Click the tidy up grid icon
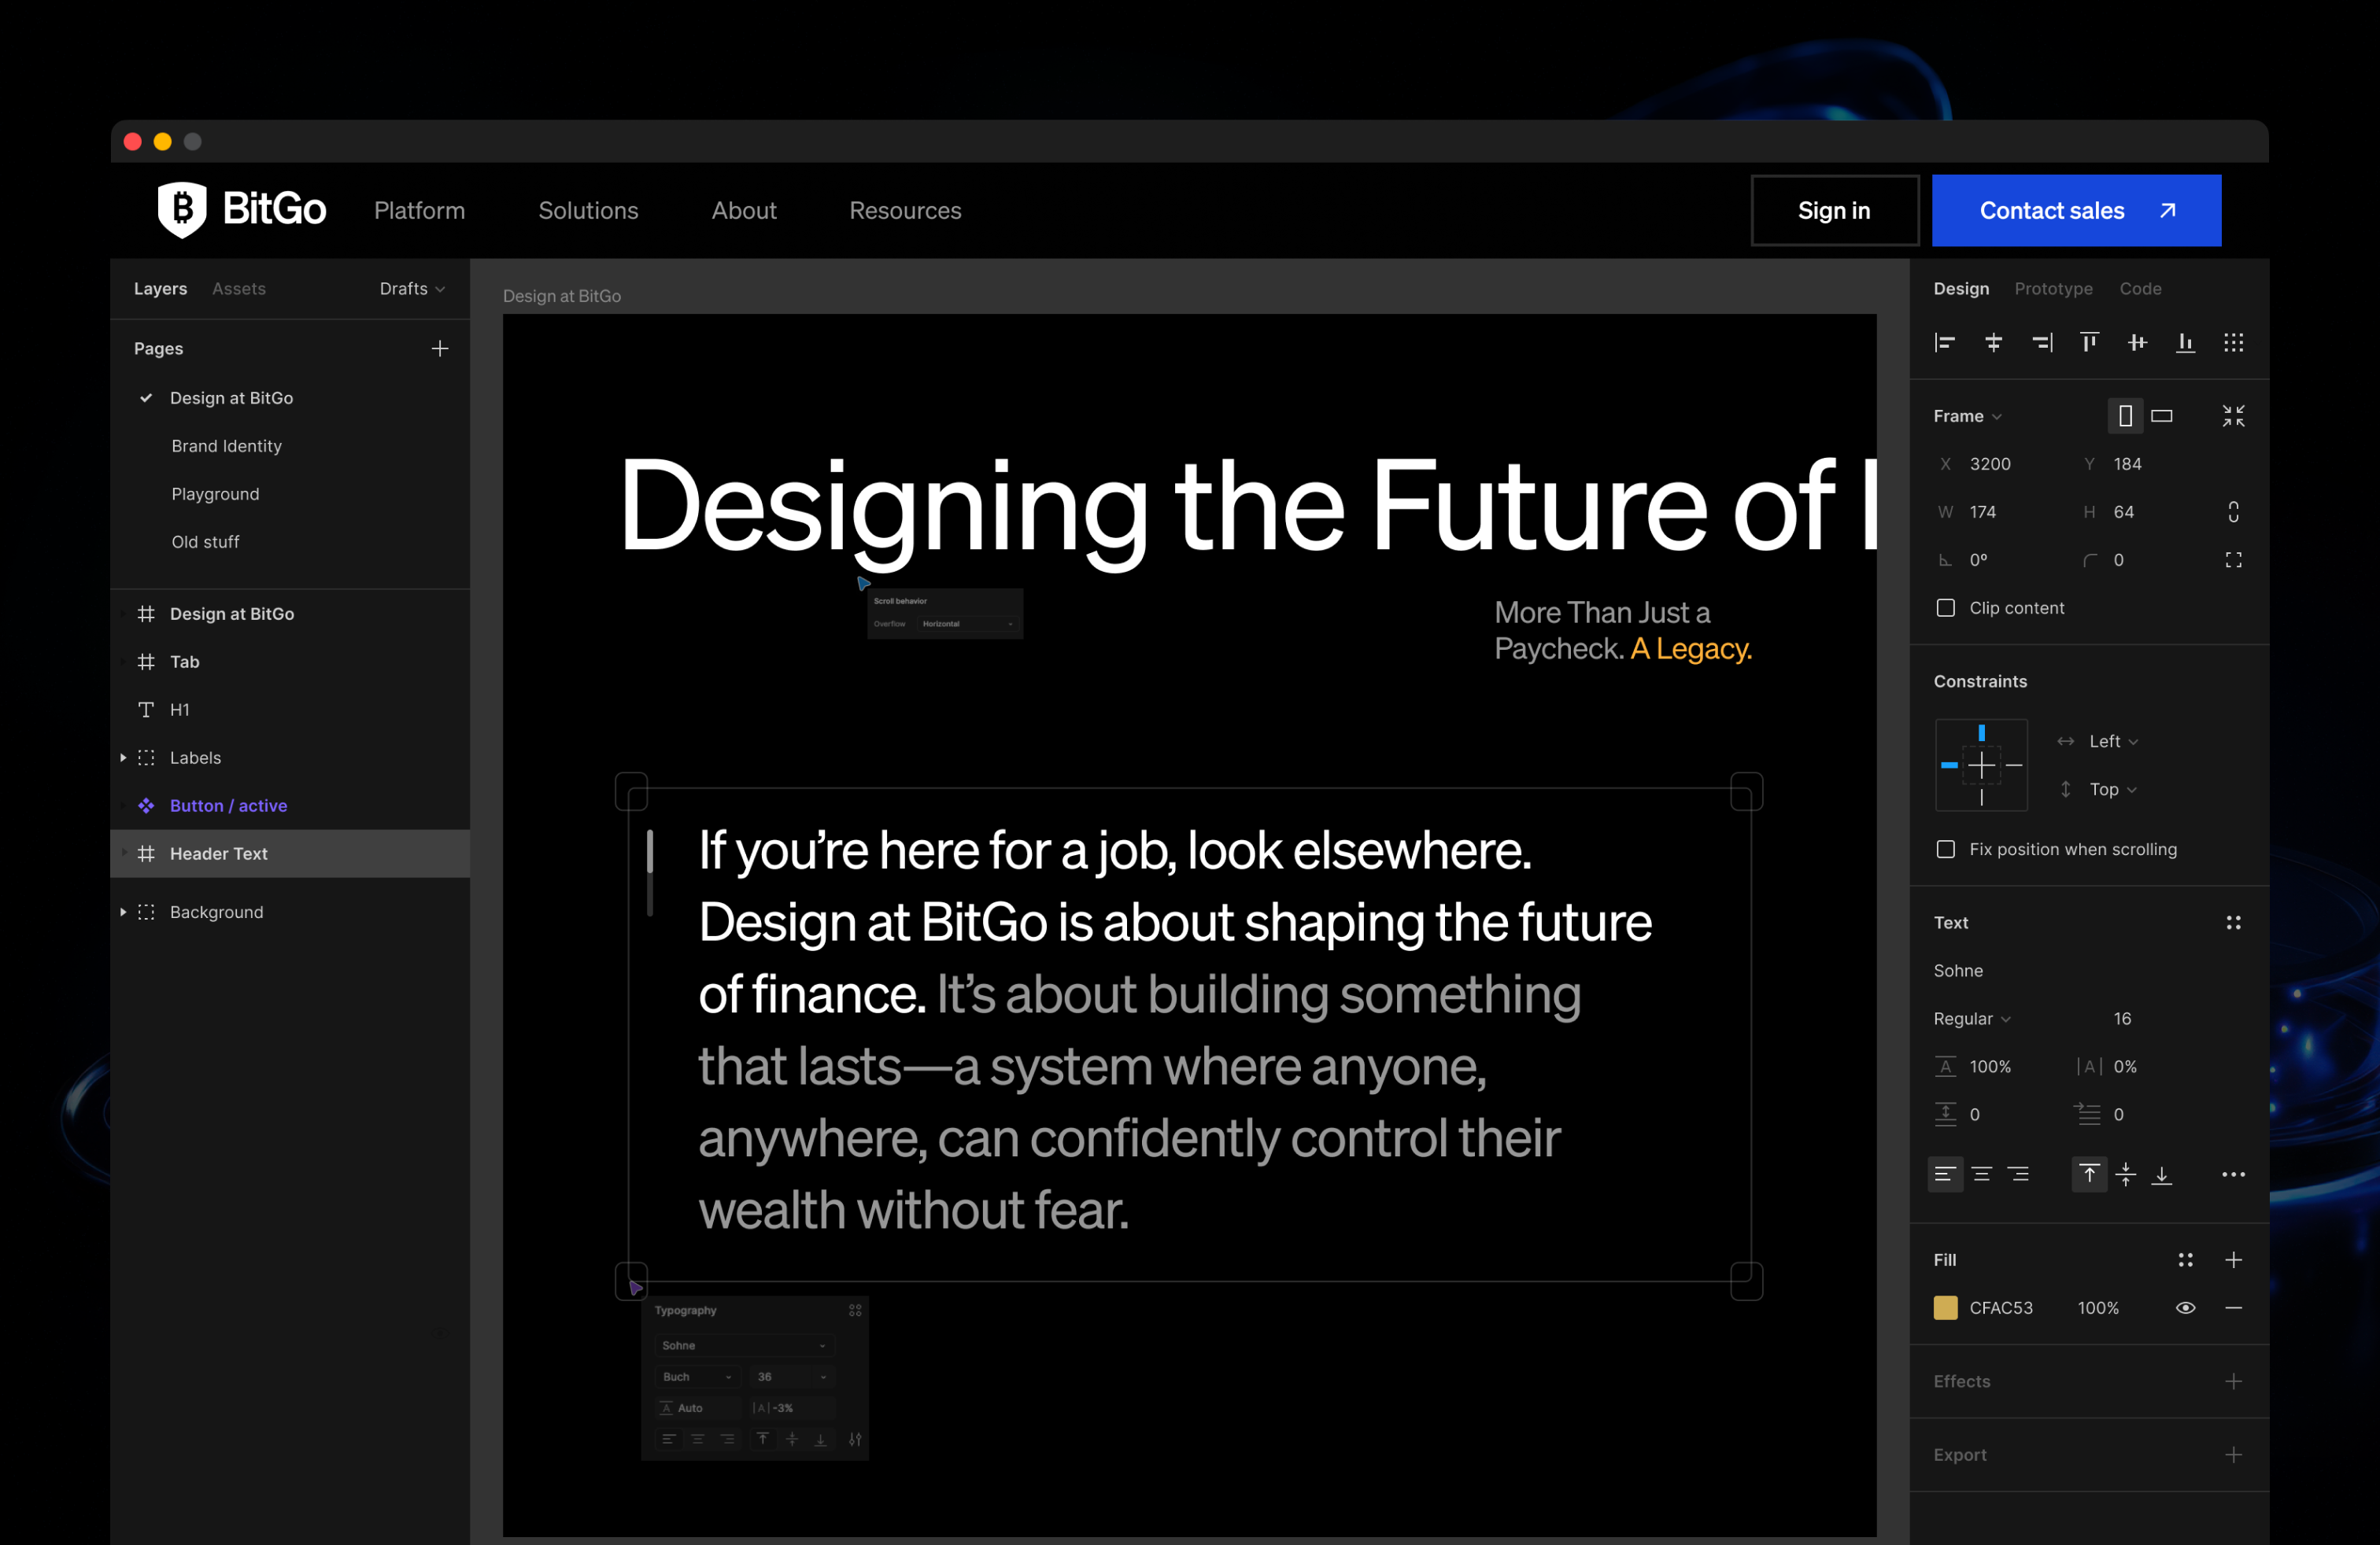 tap(2233, 343)
